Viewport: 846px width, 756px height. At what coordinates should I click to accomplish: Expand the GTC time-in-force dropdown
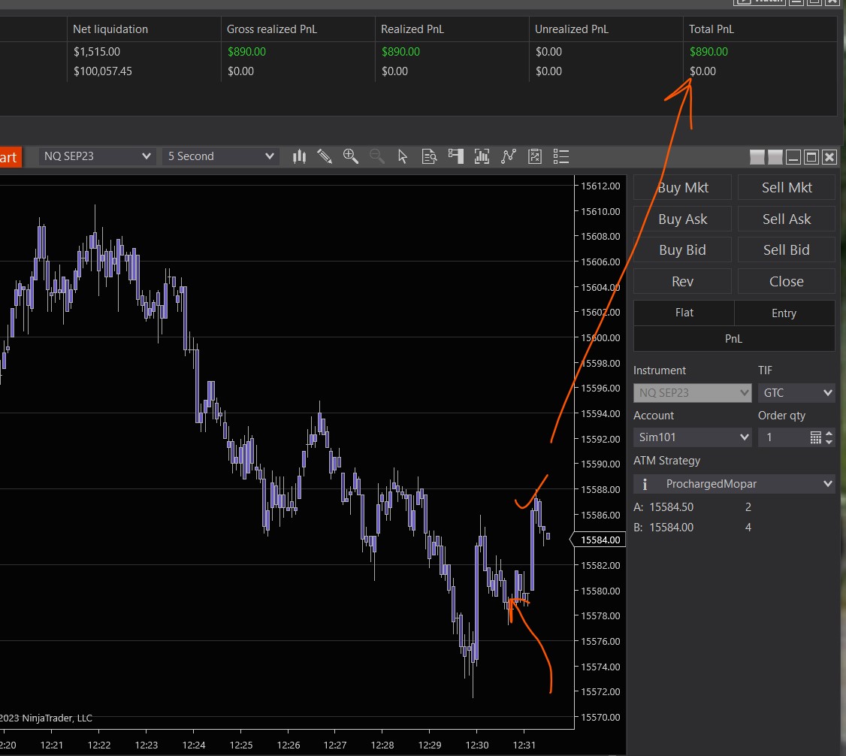[796, 392]
